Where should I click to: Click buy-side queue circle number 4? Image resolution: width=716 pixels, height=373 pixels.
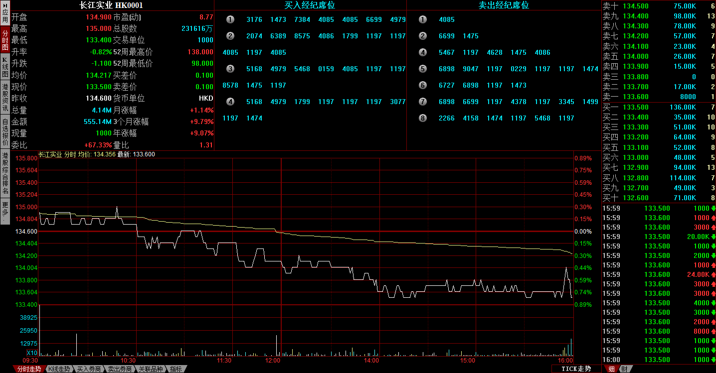coord(230,102)
